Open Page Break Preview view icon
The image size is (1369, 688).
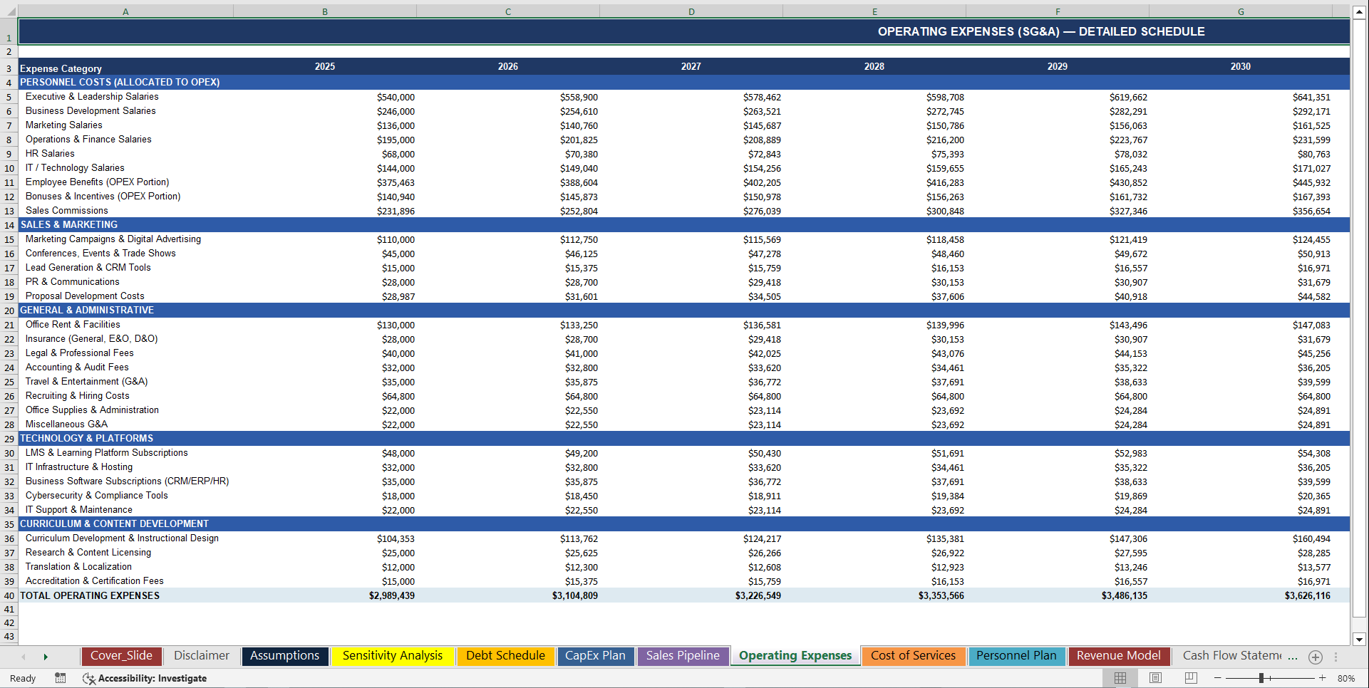pos(1190,678)
